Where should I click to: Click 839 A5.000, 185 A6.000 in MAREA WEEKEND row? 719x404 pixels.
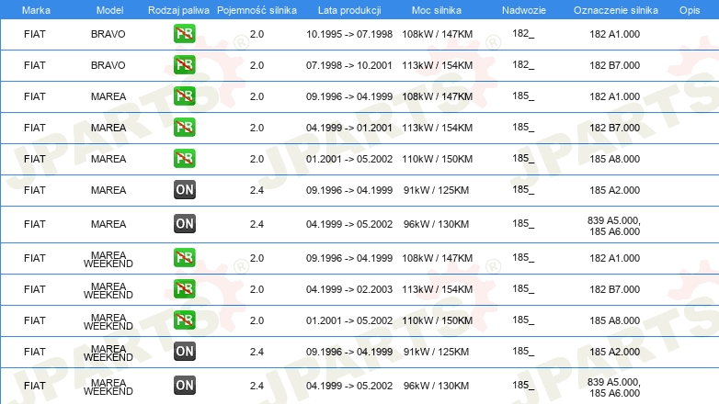tap(614, 387)
